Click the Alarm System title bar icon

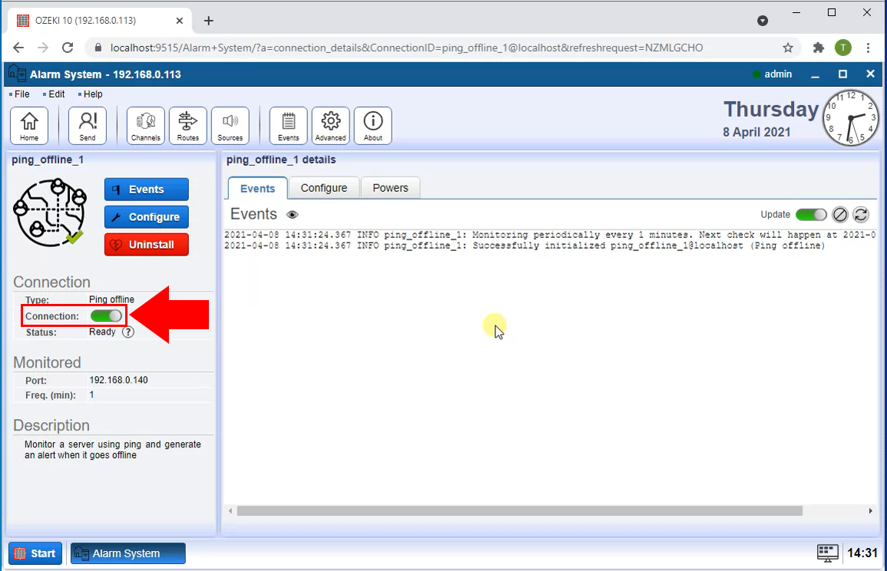(x=17, y=74)
